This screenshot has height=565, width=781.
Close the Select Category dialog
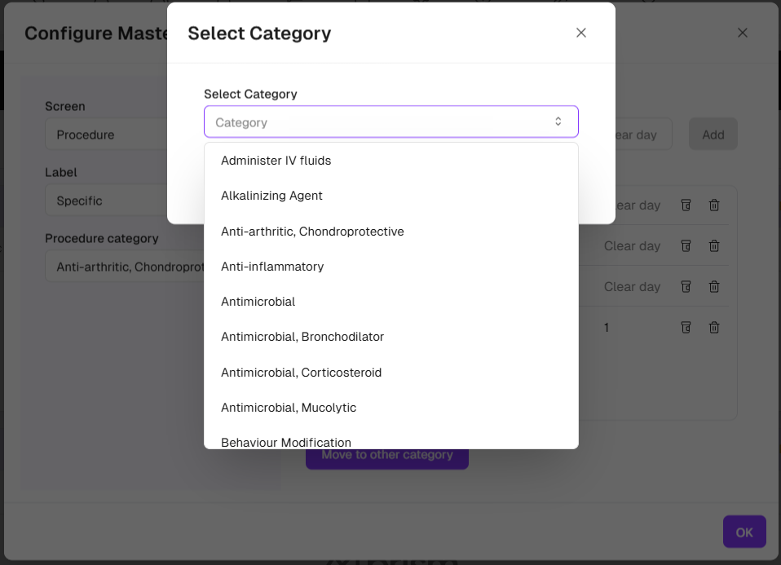click(580, 33)
